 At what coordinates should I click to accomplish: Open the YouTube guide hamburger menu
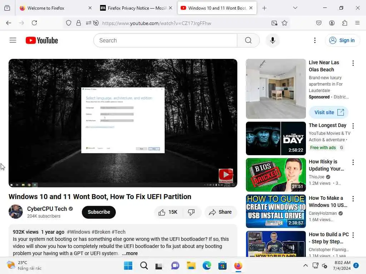point(13,40)
